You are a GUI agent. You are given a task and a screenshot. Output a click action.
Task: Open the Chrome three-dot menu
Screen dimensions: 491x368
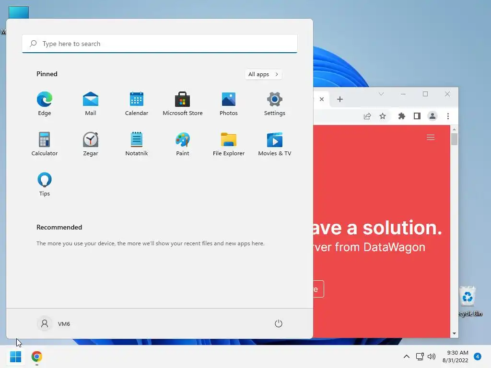click(x=448, y=116)
